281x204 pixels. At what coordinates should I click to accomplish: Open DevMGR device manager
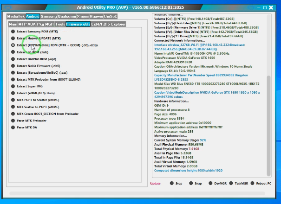point(217,183)
